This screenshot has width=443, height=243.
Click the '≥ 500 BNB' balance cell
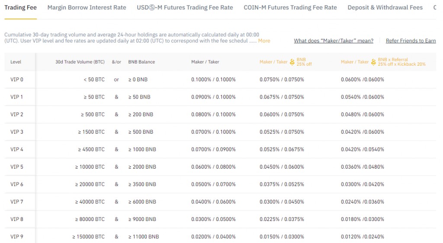pos(141,132)
